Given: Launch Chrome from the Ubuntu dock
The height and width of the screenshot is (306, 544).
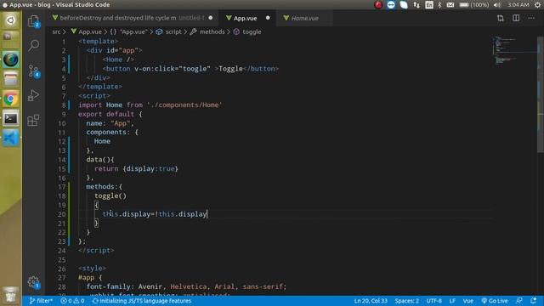Looking at the screenshot, I should point(11,99).
